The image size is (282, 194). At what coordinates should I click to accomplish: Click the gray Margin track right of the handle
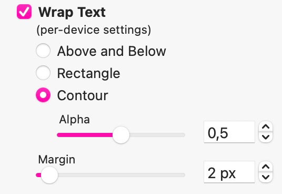122,175
